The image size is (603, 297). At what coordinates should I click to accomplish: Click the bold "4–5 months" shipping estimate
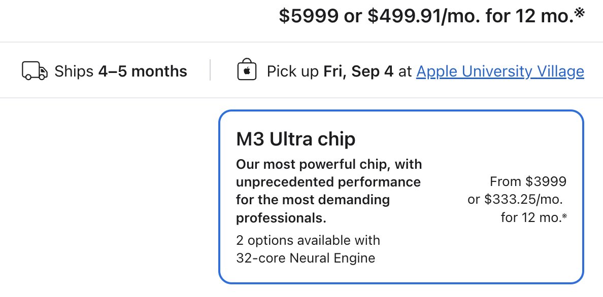(x=143, y=71)
